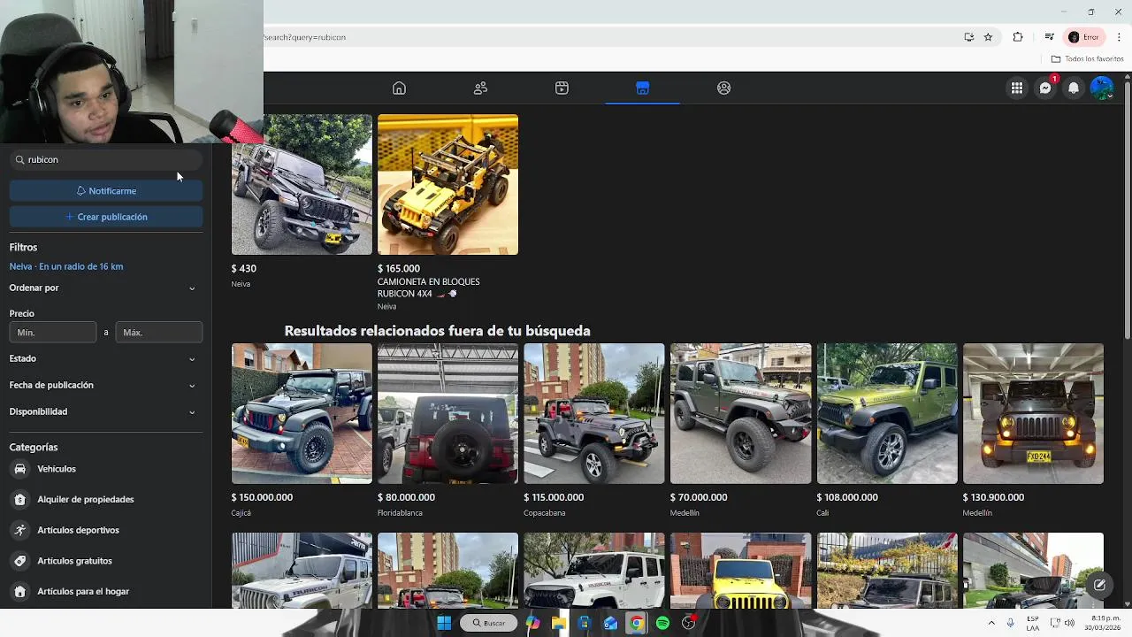Click the Artículos deportivos category icon

coord(19,530)
